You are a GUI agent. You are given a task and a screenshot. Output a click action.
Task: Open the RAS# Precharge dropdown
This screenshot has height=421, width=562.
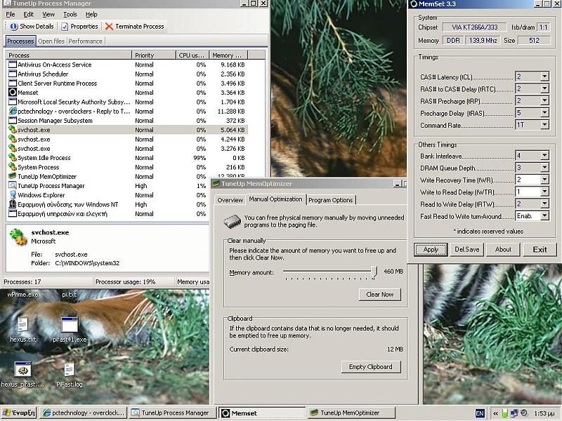(544, 101)
